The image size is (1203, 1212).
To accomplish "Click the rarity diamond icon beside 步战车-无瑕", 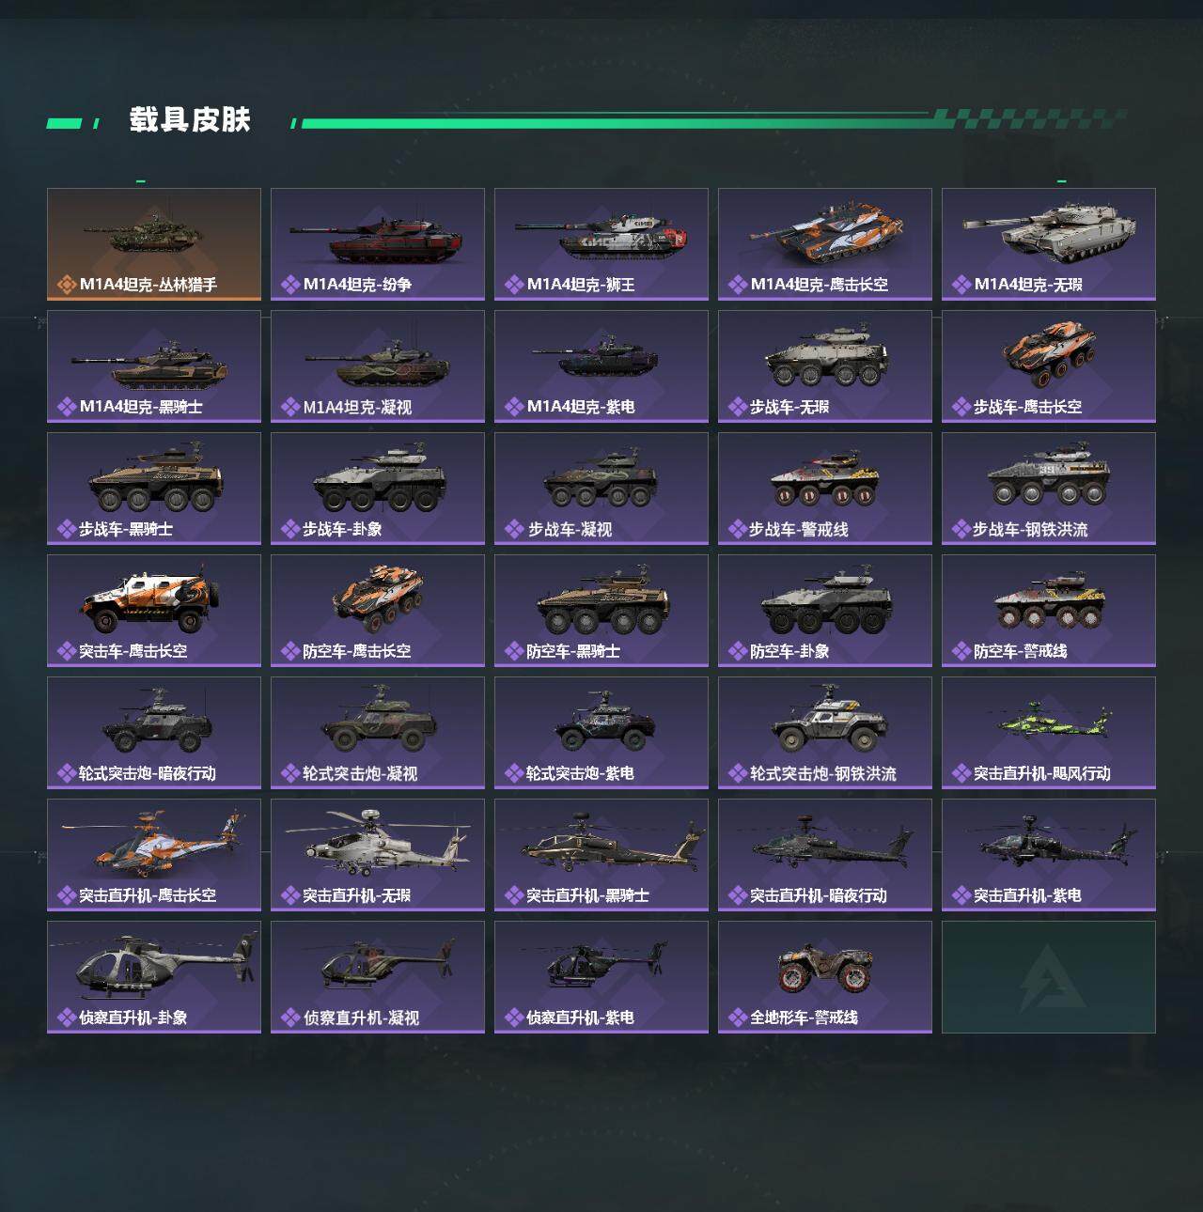I will [737, 407].
